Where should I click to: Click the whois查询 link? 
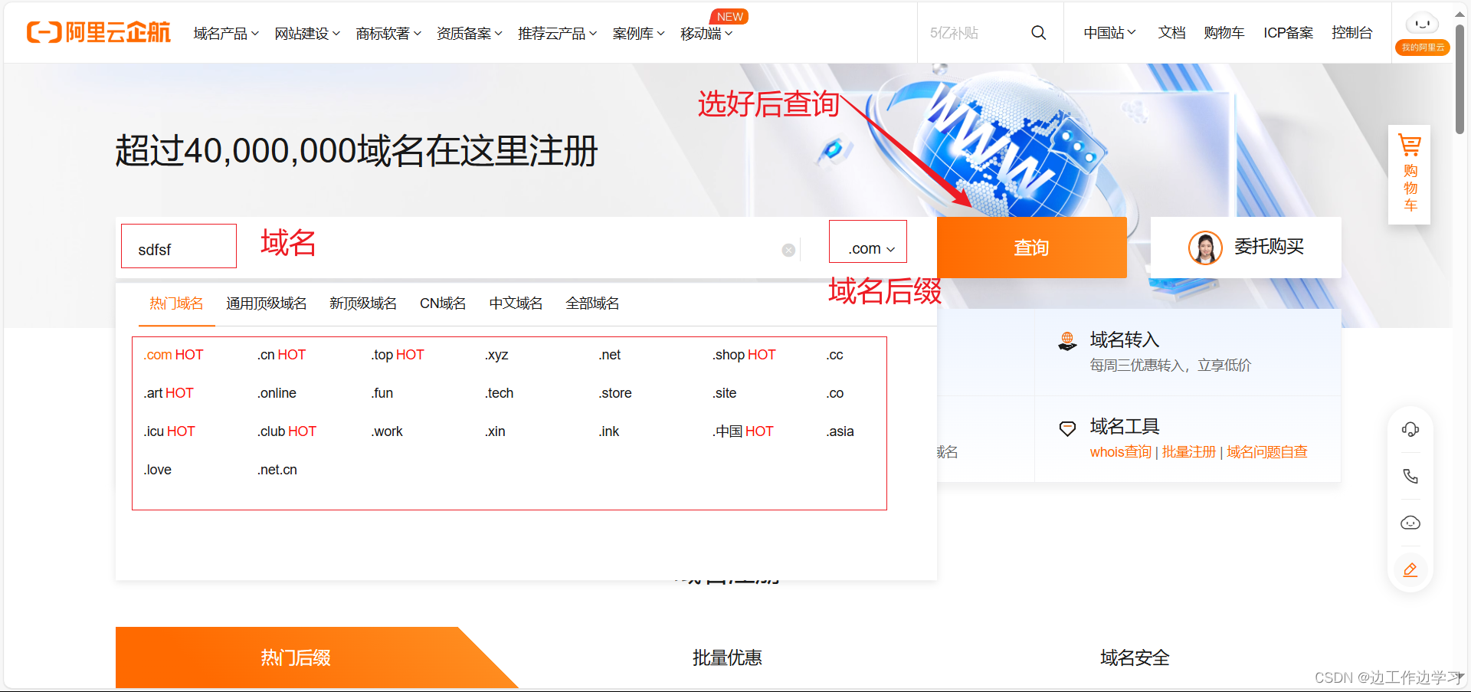click(x=1121, y=452)
